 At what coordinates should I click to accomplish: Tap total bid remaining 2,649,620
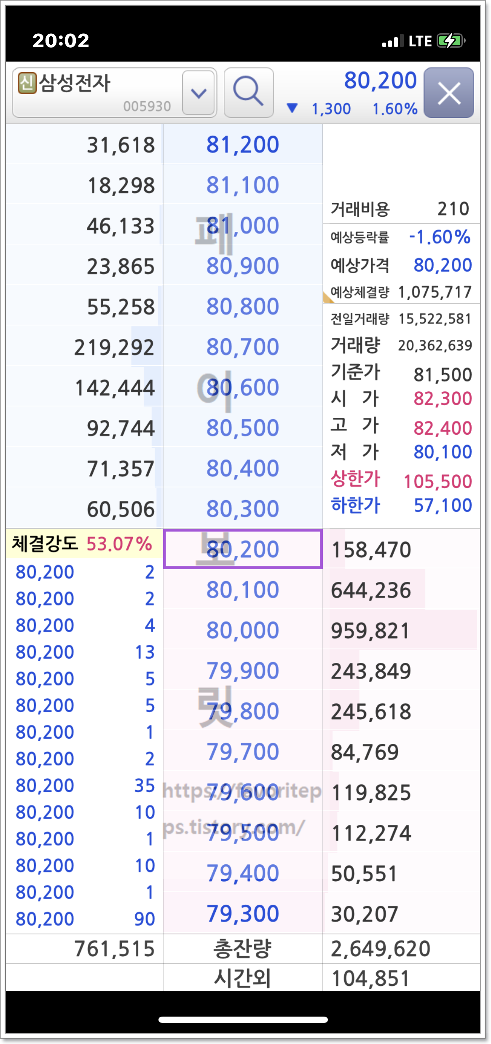[381, 949]
